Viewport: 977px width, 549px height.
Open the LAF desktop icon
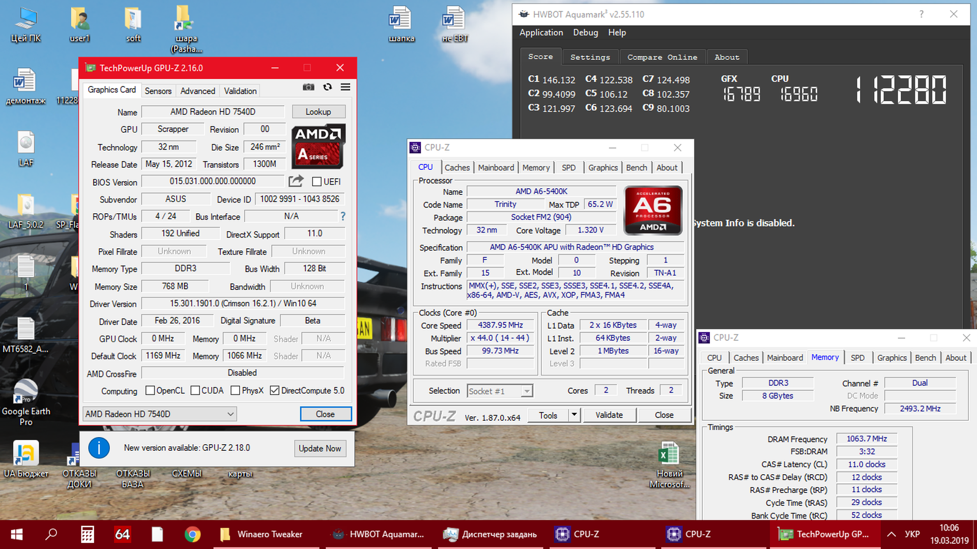[x=25, y=149]
